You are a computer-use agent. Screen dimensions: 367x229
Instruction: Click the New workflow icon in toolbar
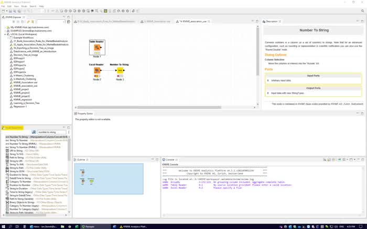pyautogui.click(x=4, y=11)
